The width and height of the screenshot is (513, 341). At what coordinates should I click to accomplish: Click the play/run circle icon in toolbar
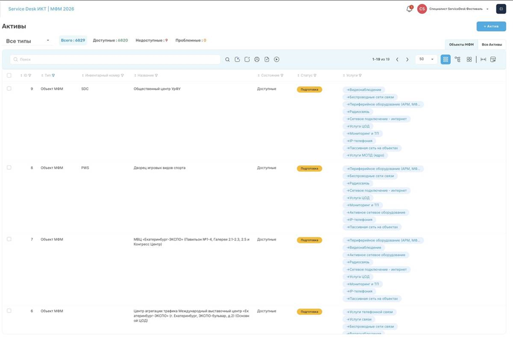(x=276, y=60)
